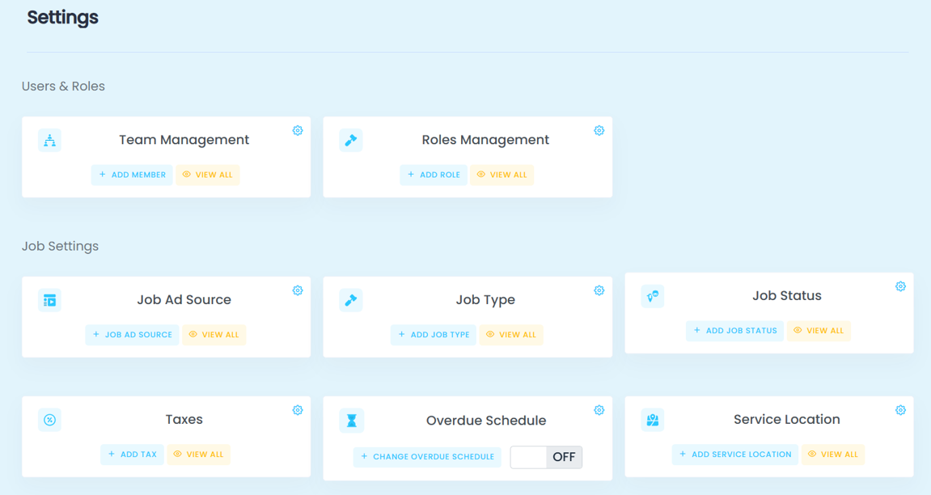Click the Job Status gear icon

click(900, 286)
